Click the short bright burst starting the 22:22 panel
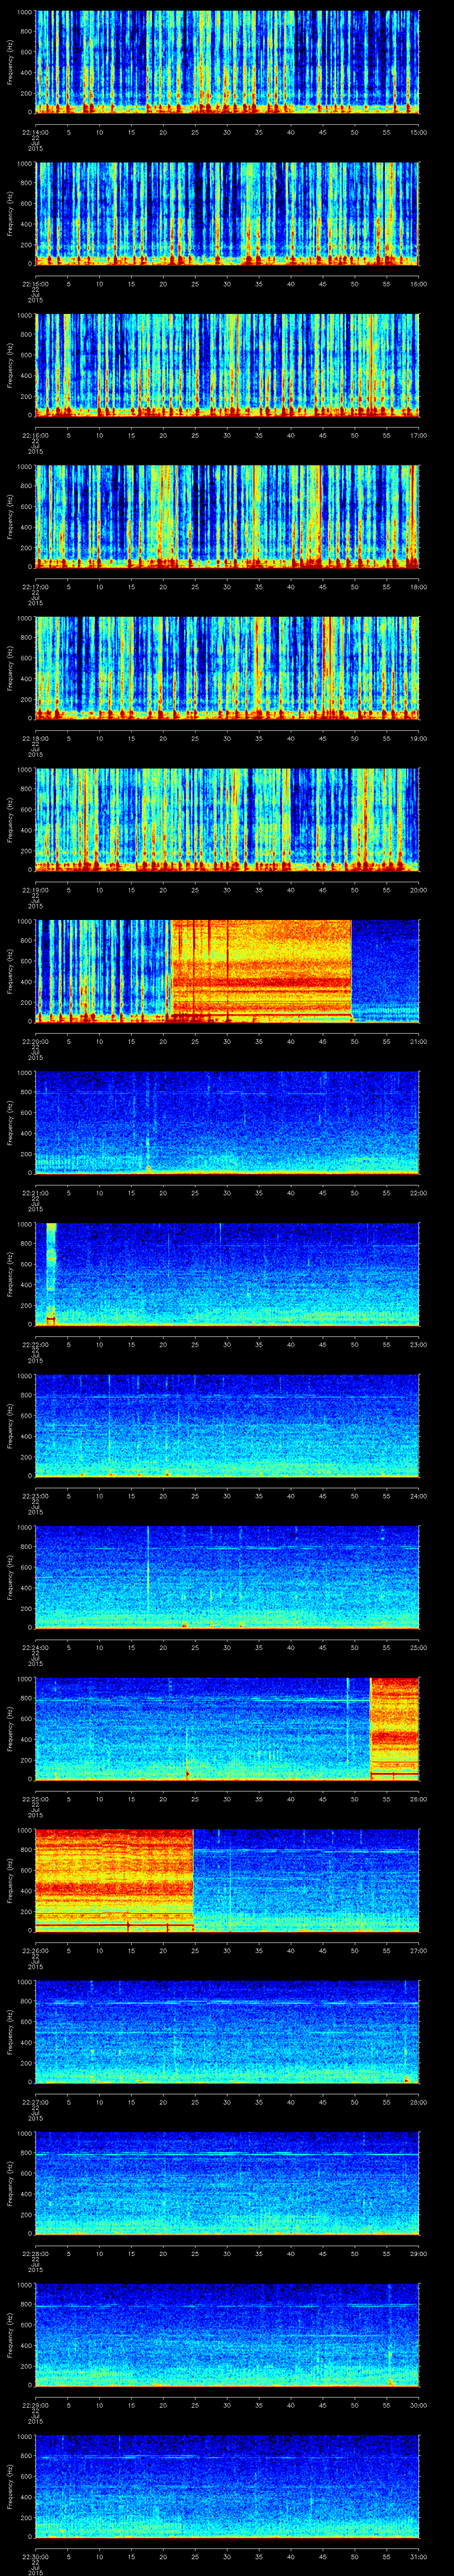The image size is (454, 2576). point(51,1273)
